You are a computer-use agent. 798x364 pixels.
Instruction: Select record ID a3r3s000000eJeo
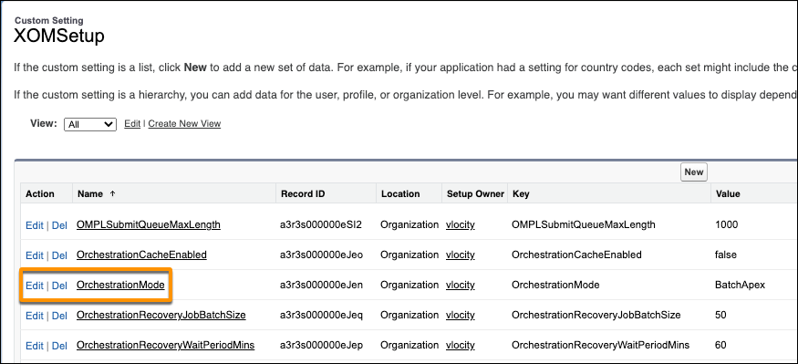coord(321,255)
